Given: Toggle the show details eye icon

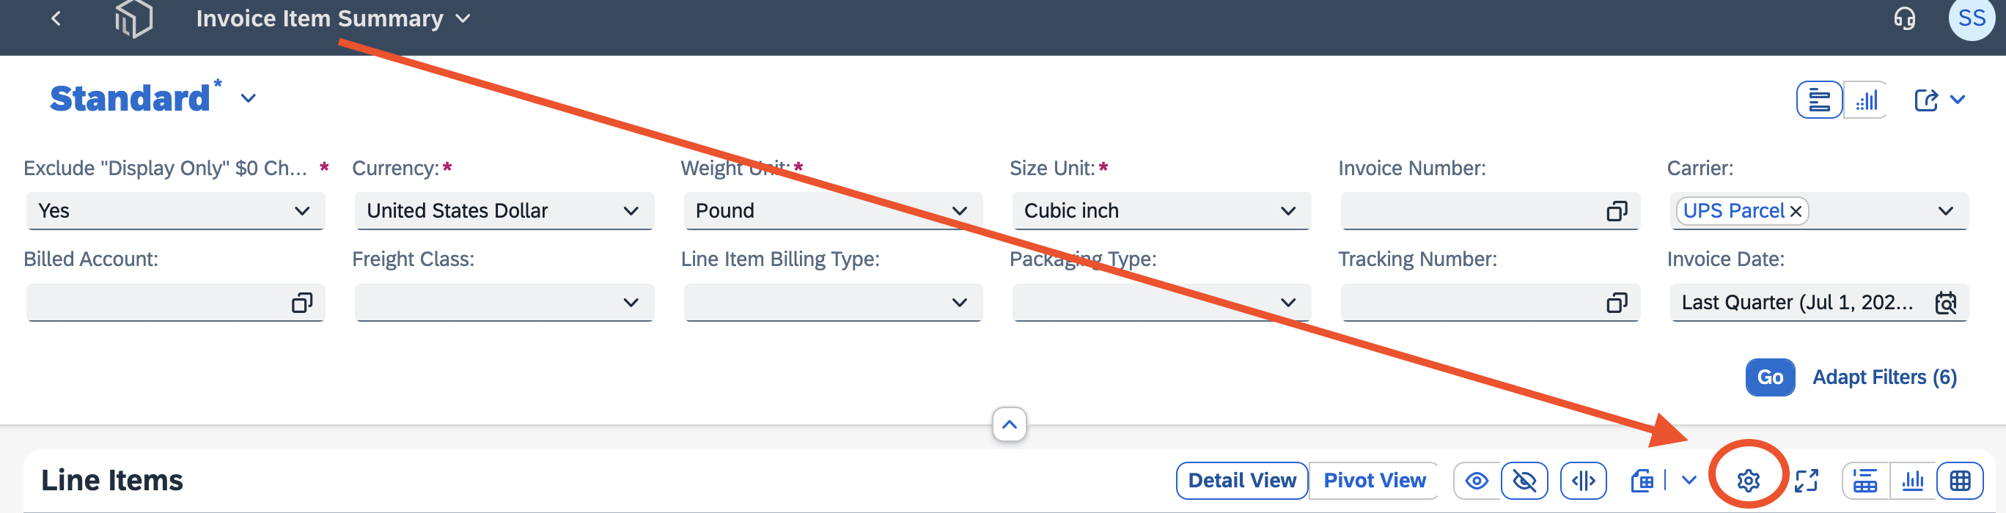Looking at the screenshot, I should pyautogui.click(x=1476, y=480).
